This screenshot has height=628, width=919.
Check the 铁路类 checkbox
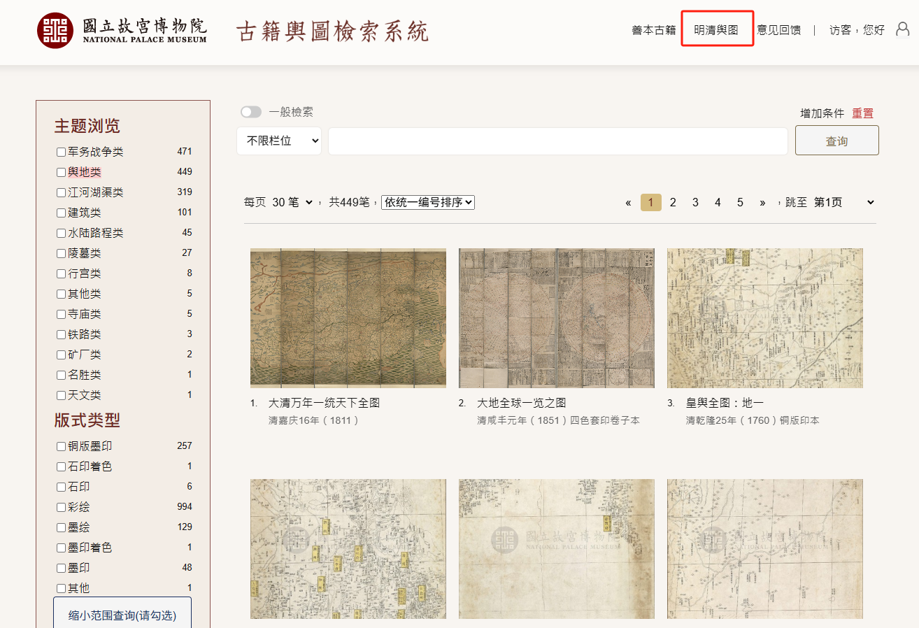[61, 334]
